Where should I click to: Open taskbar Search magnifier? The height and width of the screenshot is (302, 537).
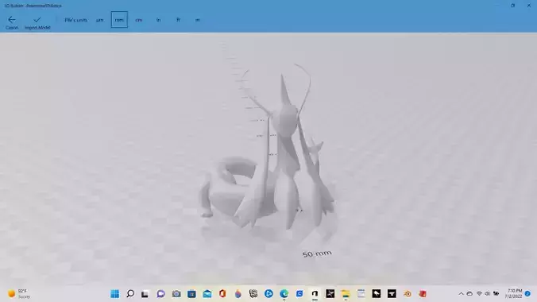130,294
